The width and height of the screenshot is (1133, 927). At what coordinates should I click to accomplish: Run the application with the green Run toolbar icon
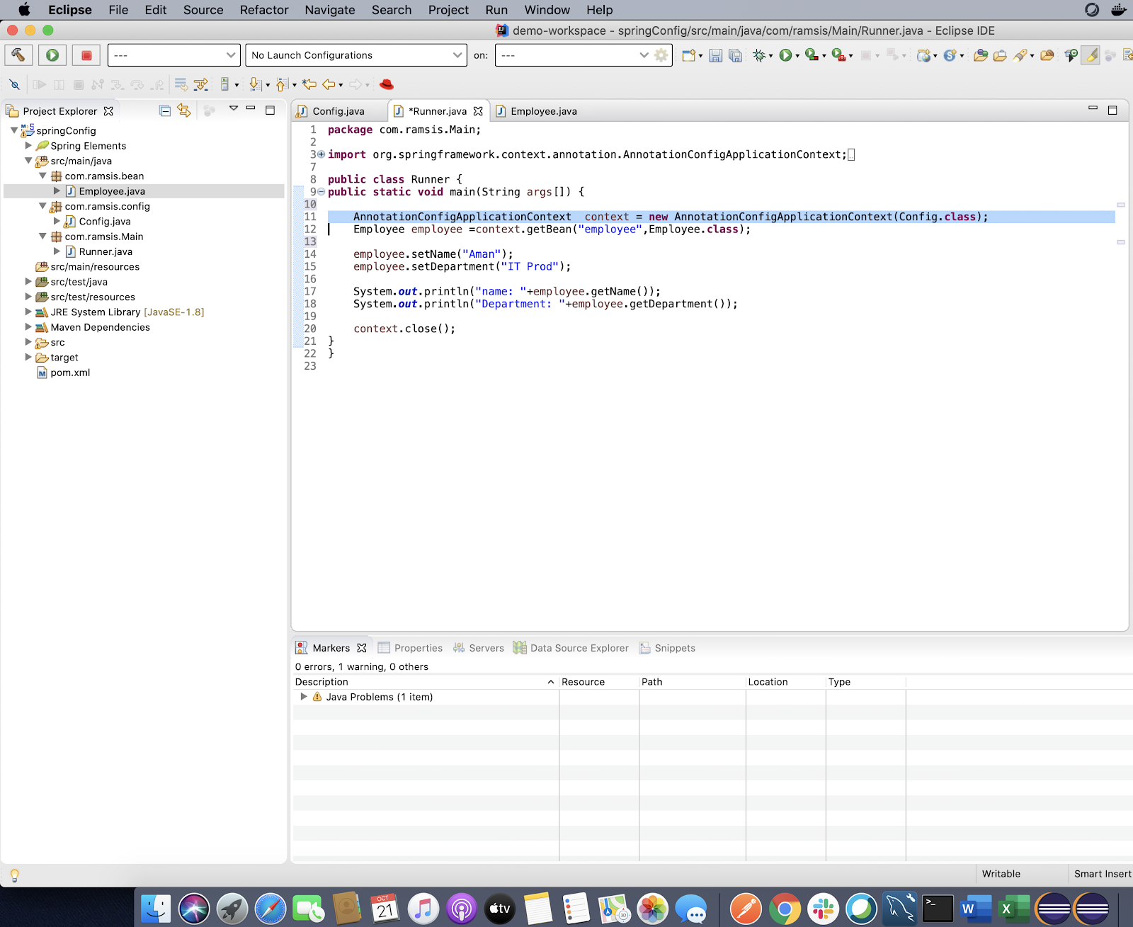coord(52,55)
